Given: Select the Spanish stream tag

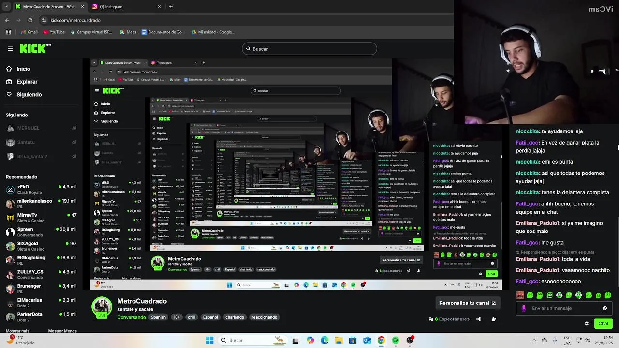Looking at the screenshot, I should (158, 317).
